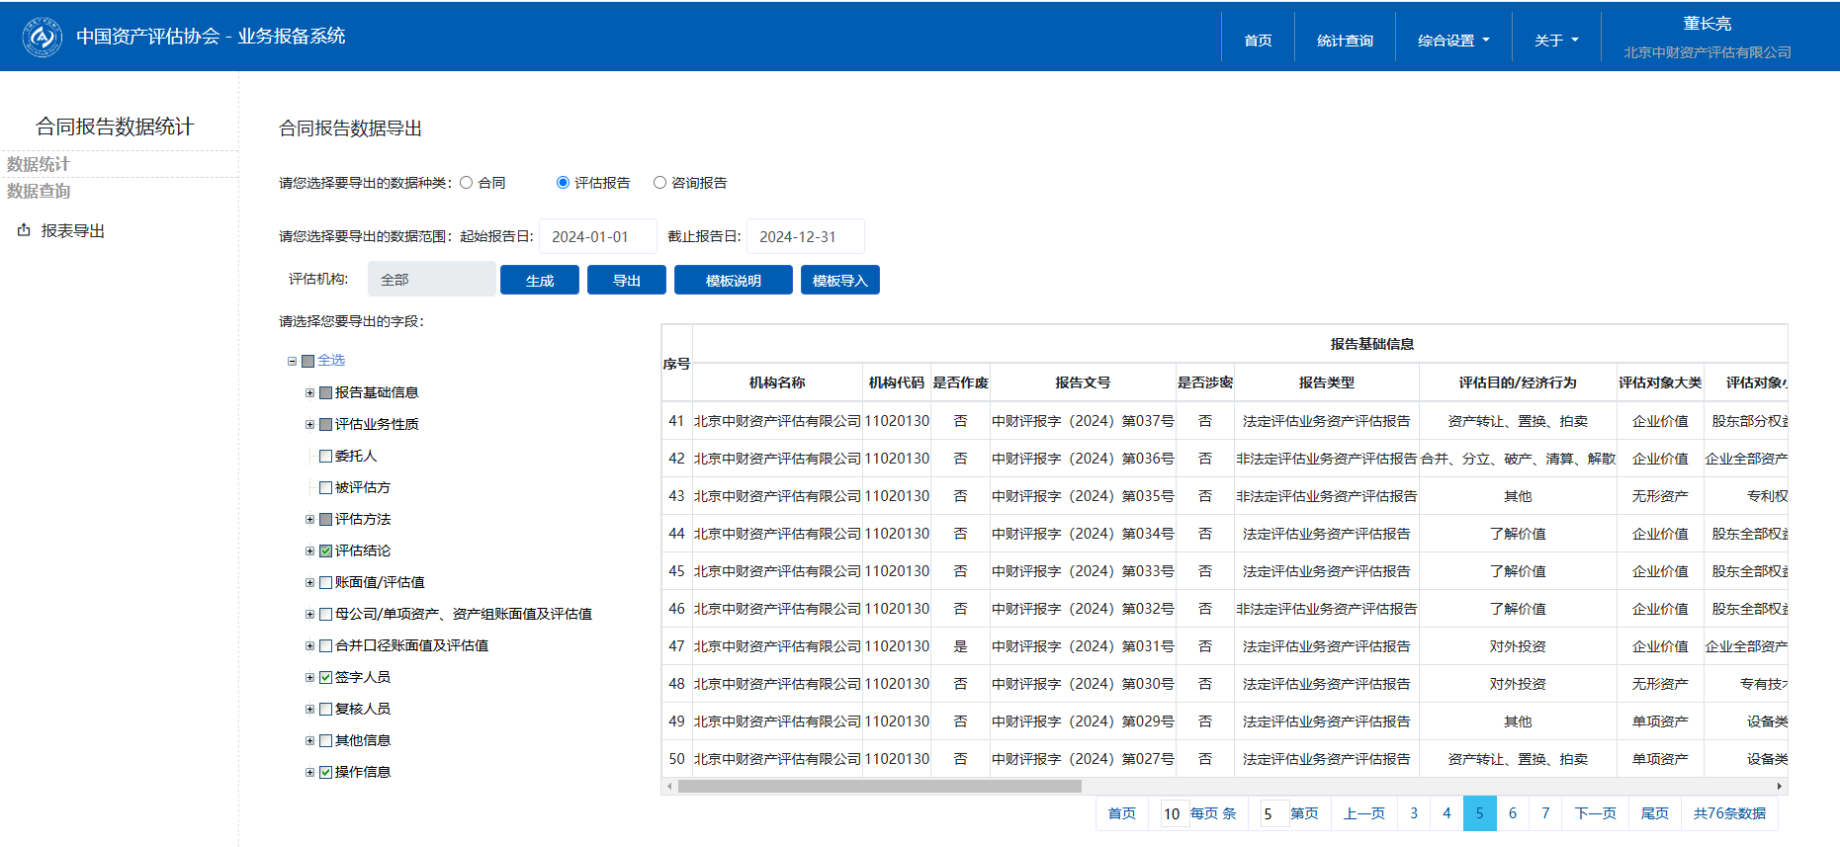Viewport: 1840px width, 847px height.
Task: Click the scrollbar right arrow under table
Action: coord(1780,787)
